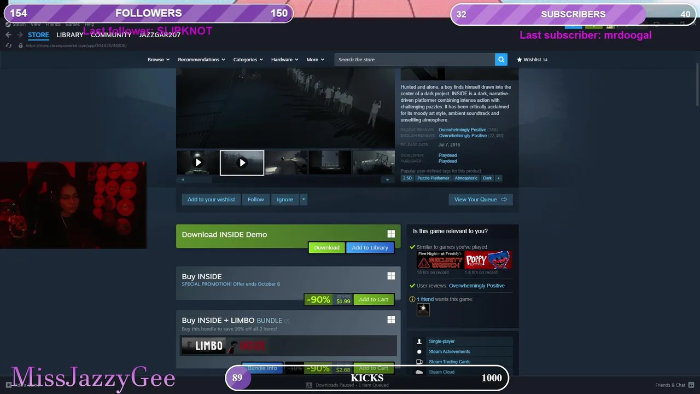The width and height of the screenshot is (700, 394).
Task: Expand the Categories dropdown
Action: click(x=248, y=60)
